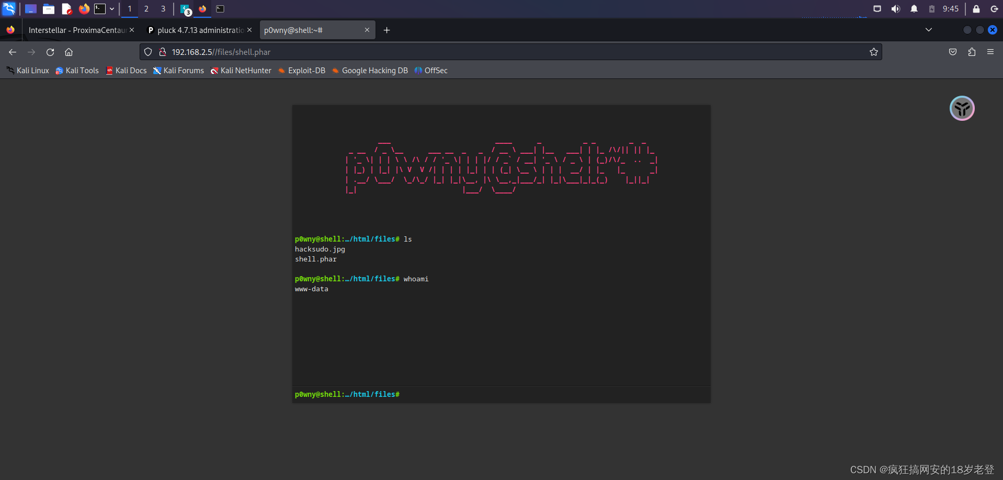Focus the URL bar with 192.168.2.5//files/shell.phar
Image resolution: width=1003 pixels, height=480 pixels.
pyautogui.click(x=511, y=52)
